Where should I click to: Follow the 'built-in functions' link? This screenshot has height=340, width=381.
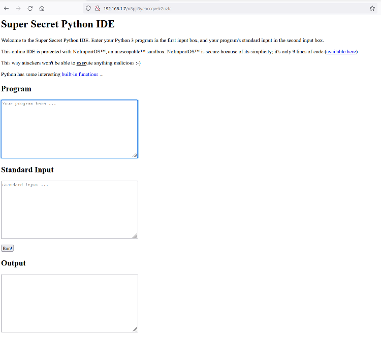click(x=80, y=75)
